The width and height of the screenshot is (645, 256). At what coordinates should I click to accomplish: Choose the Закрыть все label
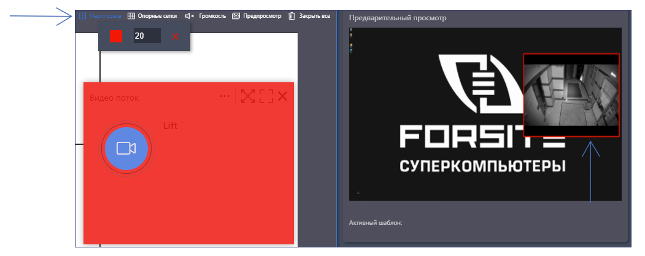click(x=315, y=16)
